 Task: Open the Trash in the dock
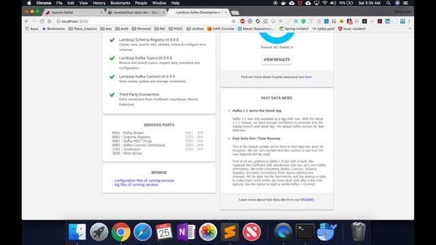coord(358,231)
